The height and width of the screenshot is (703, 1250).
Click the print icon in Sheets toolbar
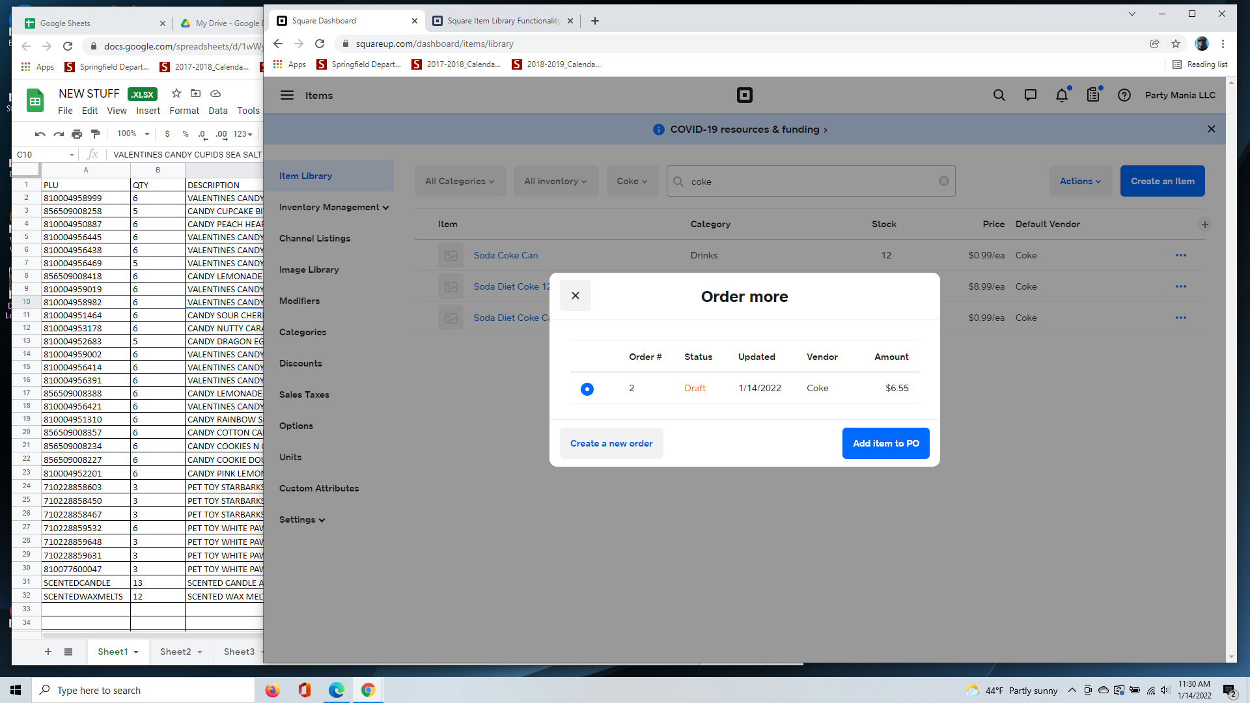[x=77, y=134]
